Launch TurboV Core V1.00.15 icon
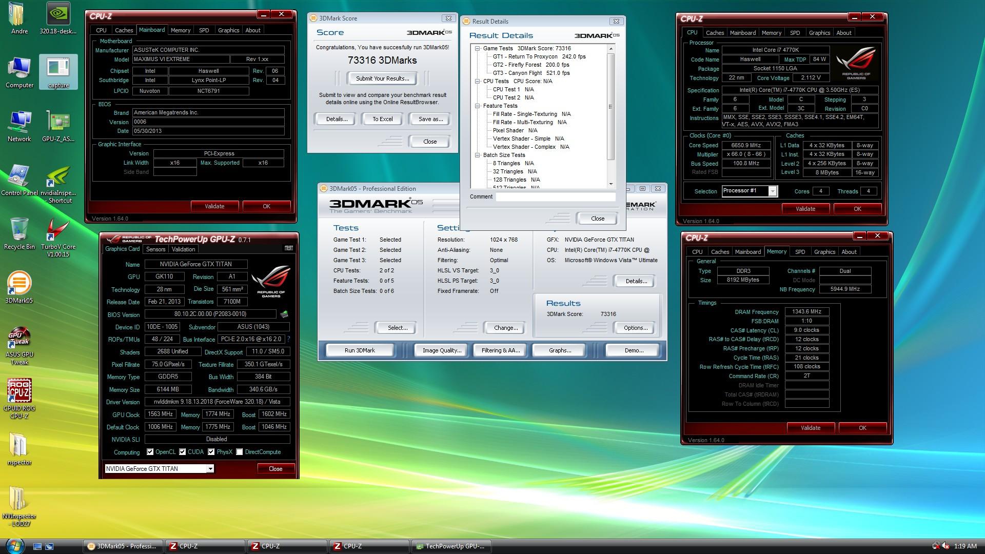 (58, 238)
